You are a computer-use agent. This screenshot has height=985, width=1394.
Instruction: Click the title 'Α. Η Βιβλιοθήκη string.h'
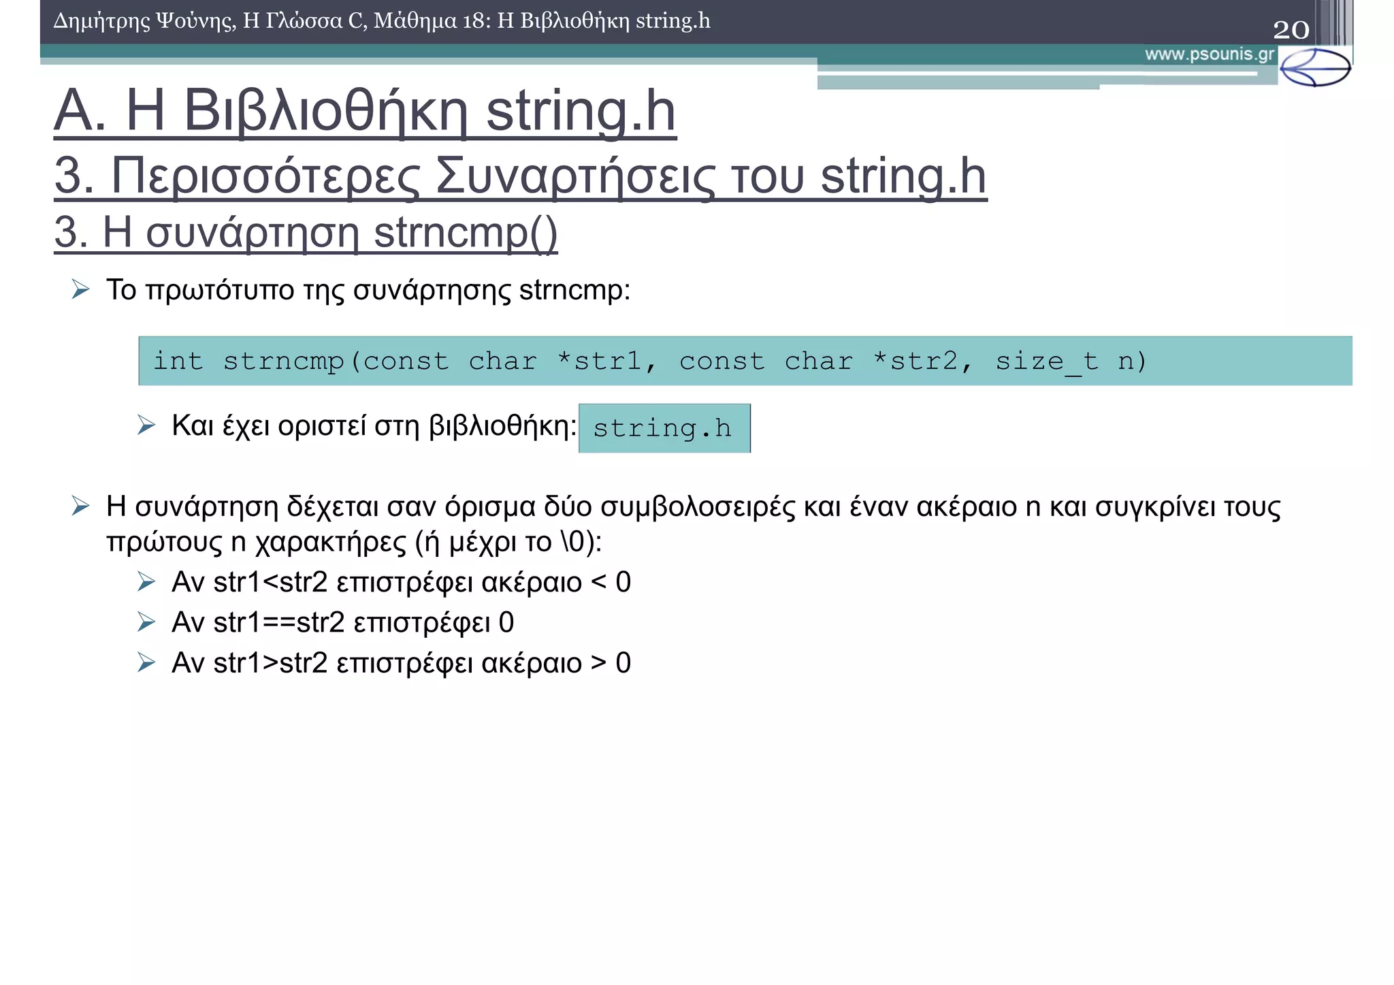[366, 112]
